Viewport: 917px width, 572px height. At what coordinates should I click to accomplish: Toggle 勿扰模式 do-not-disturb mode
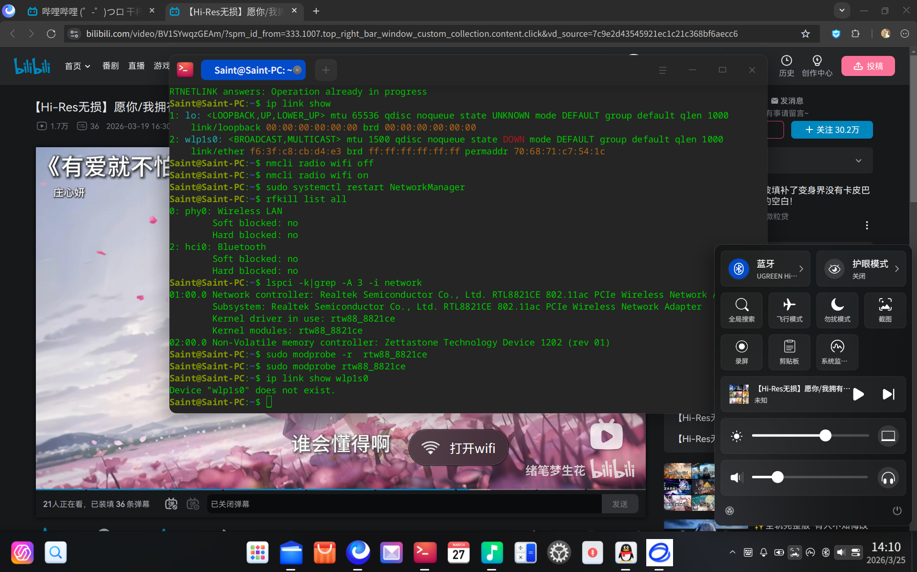pyautogui.click(x=837, y=310)
